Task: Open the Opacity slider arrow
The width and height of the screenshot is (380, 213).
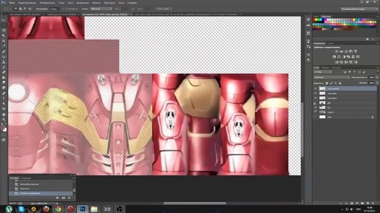Action: click(x=377, y=78)
